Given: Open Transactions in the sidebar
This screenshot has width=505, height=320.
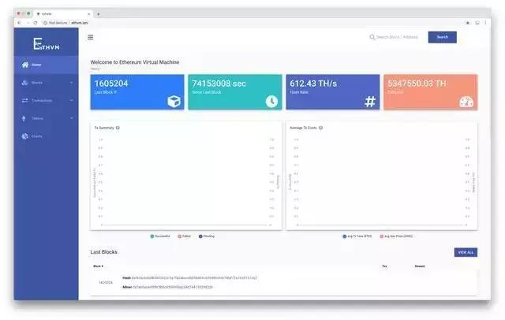Looking at the screenshot, I should point(46,100).
